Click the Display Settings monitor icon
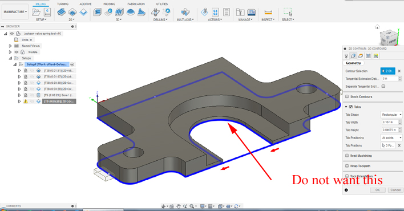 coord(202,206)
